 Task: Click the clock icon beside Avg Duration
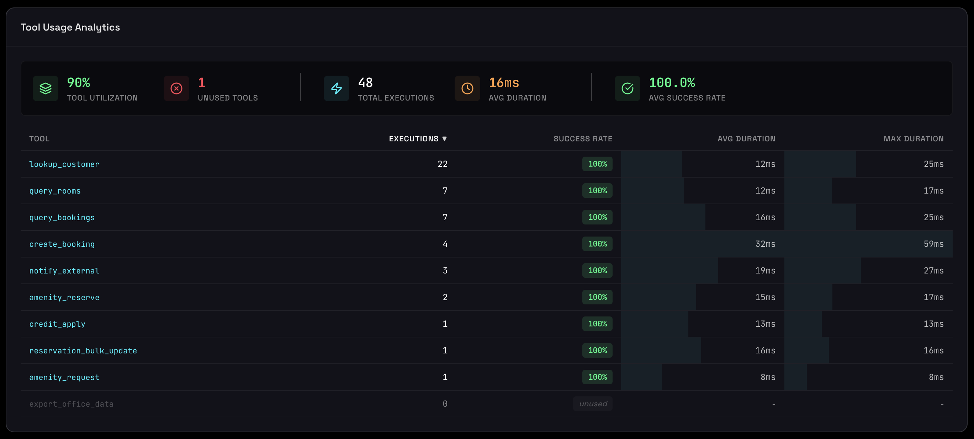coord(467,88)
